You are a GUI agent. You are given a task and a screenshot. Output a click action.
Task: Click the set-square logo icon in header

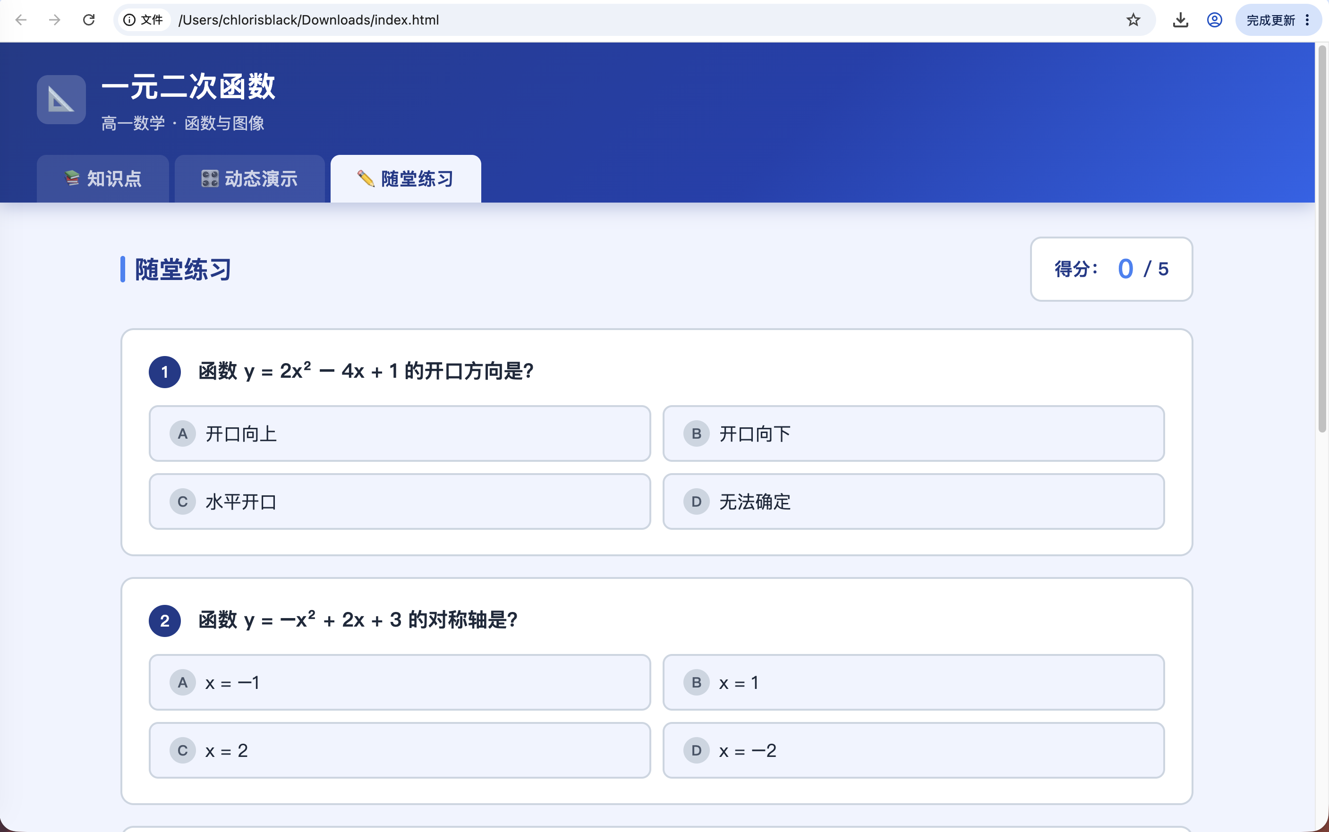[x=61, y=100]
